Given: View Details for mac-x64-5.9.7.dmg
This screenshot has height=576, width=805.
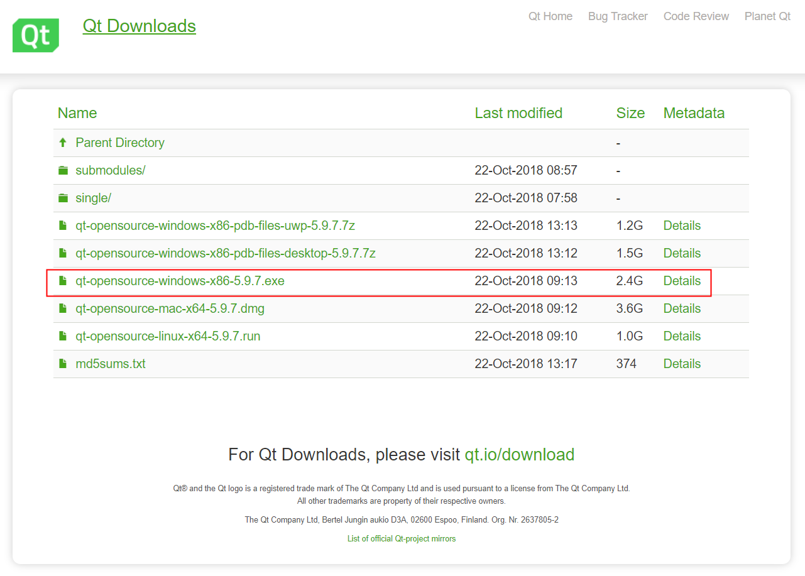Looking at the screenshot, I should 682,308.
